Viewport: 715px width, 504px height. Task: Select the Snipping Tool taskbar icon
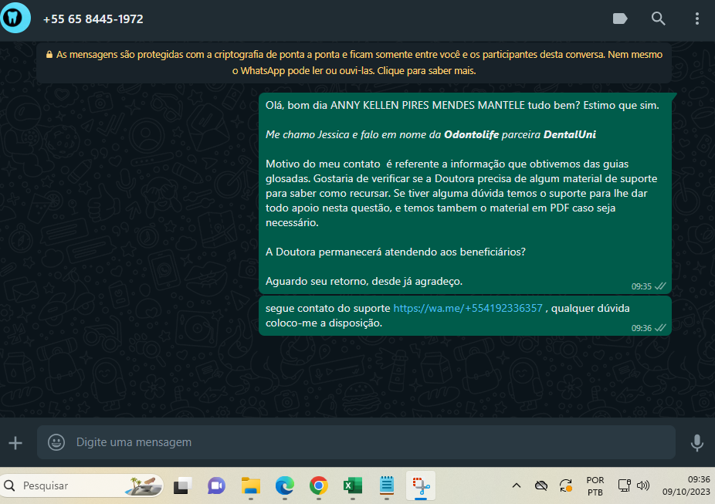421,485
